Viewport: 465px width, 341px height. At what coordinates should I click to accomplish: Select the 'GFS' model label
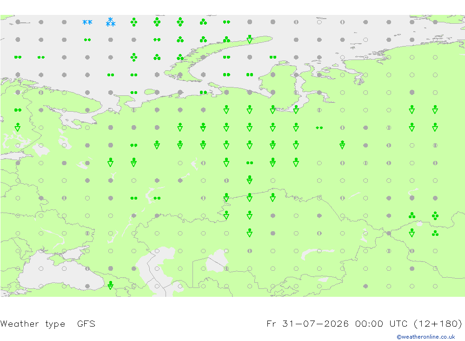86,323
